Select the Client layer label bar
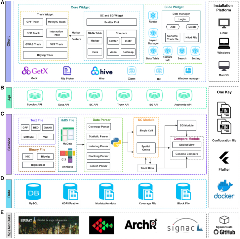Viewport: 240px width, 239px height. click(x=8, y=41)
